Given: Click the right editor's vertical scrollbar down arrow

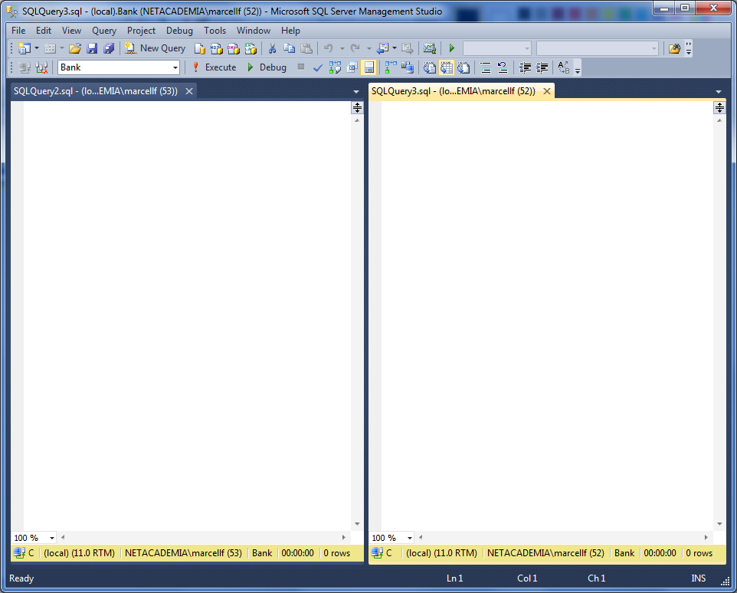Looking at the screenshot, I should (x=719, y=524).
